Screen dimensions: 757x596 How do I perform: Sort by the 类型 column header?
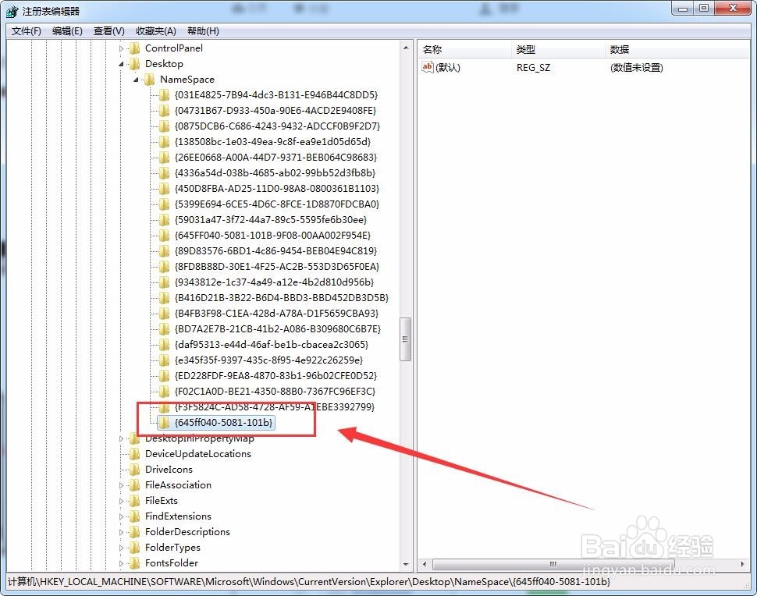point(558,49)
